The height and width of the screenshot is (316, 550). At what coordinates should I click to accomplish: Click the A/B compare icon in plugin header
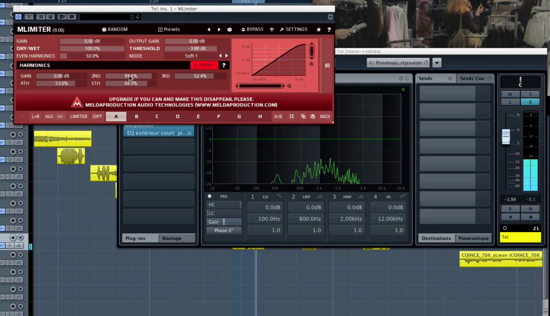pos(62,17)
